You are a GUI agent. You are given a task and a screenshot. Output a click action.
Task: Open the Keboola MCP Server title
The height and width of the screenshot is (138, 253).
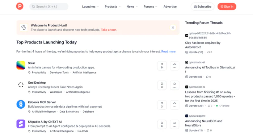42,102
